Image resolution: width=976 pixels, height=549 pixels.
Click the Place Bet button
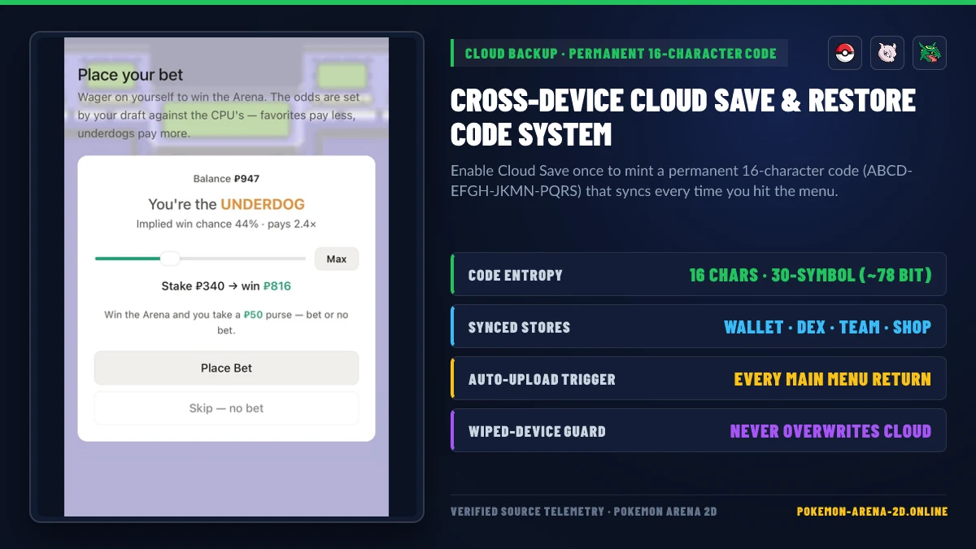[226, 368]
